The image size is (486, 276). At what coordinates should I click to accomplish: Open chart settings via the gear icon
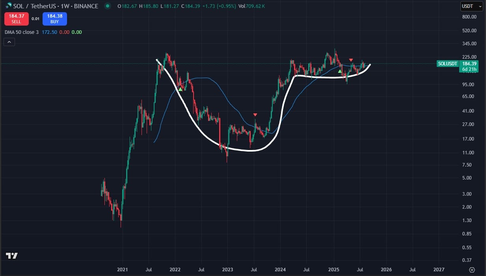click(x=472, y=270)
